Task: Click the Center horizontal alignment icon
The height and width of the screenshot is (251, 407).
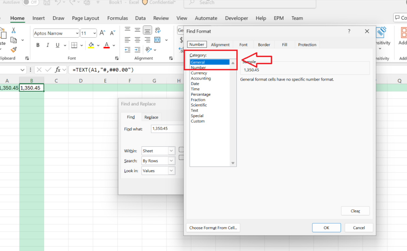Action: (x=137, y=40)
